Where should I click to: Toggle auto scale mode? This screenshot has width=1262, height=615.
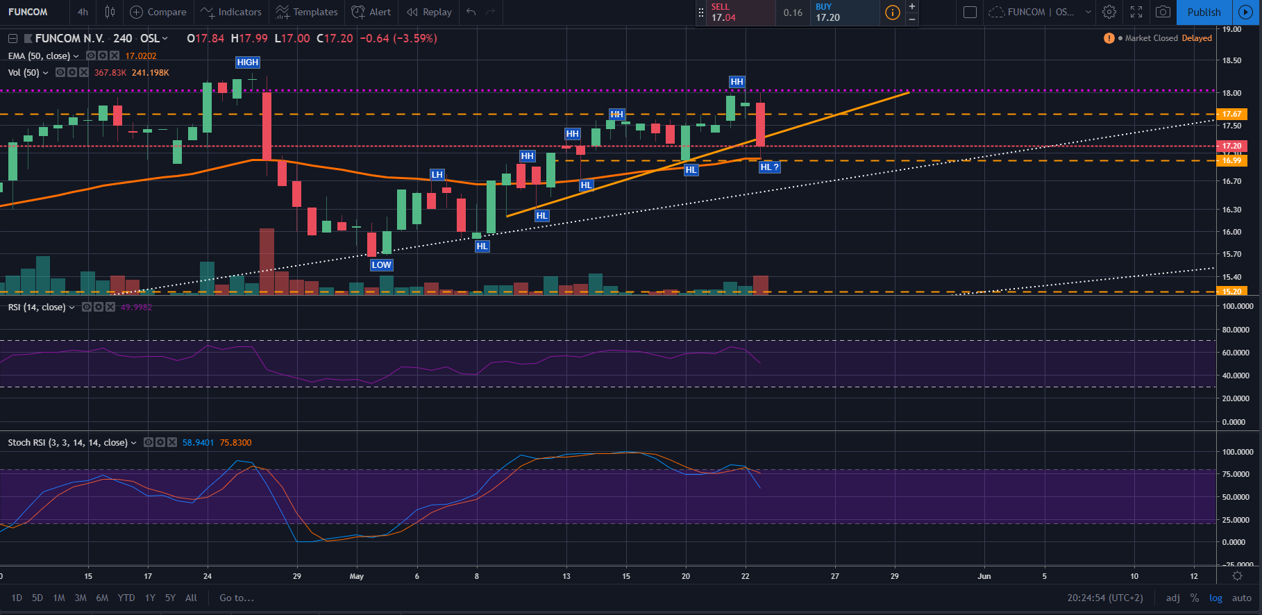[1241, 598]
